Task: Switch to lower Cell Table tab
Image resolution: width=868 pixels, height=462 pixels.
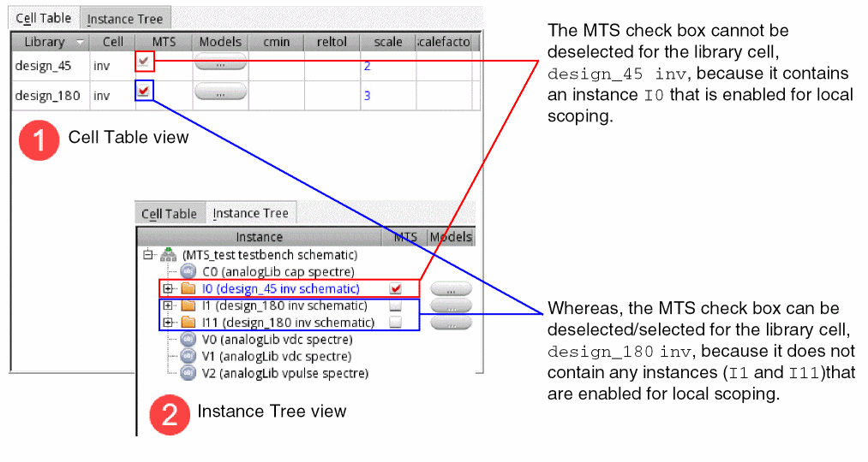Action: point(170,214)
